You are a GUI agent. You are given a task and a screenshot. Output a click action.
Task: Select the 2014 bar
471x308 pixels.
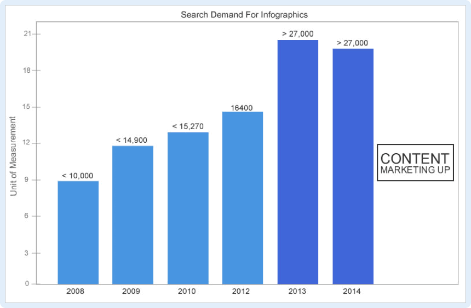pos(353,166)
